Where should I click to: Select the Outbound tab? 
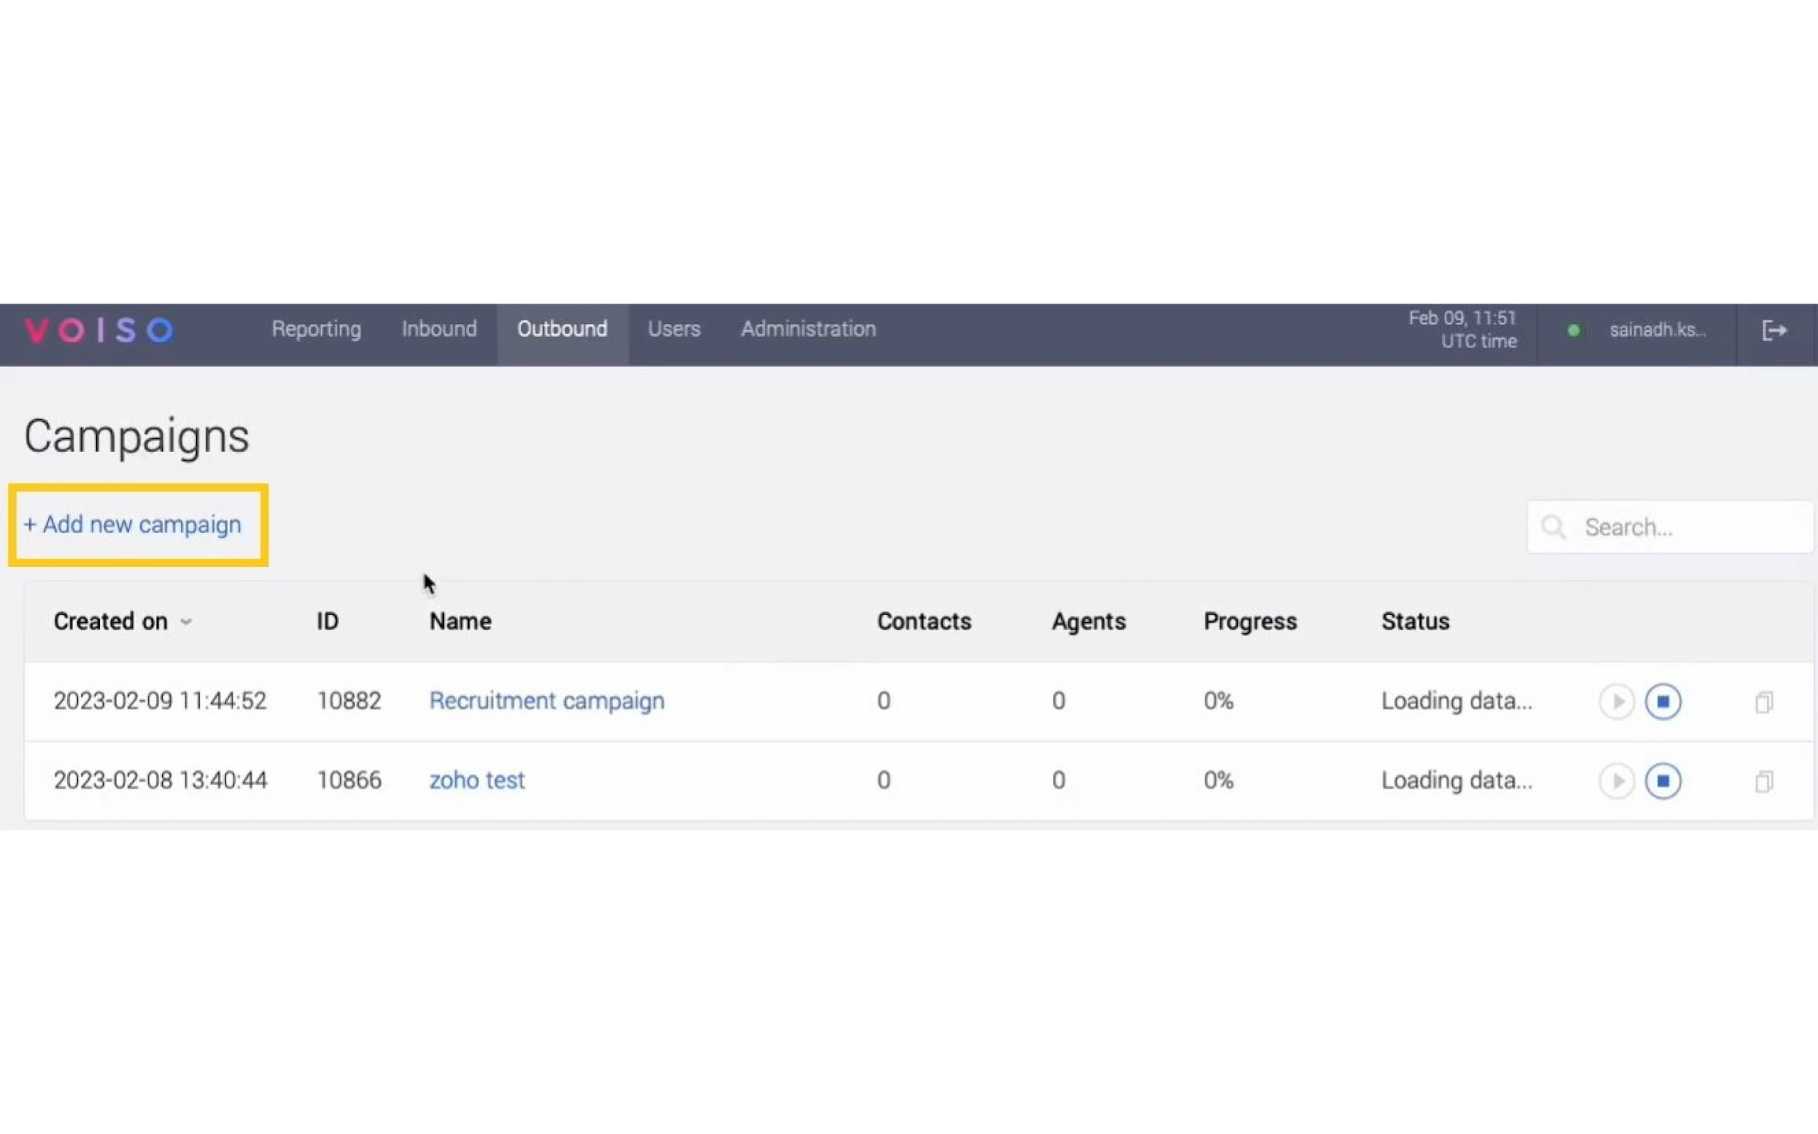click(x=562, y=329)
